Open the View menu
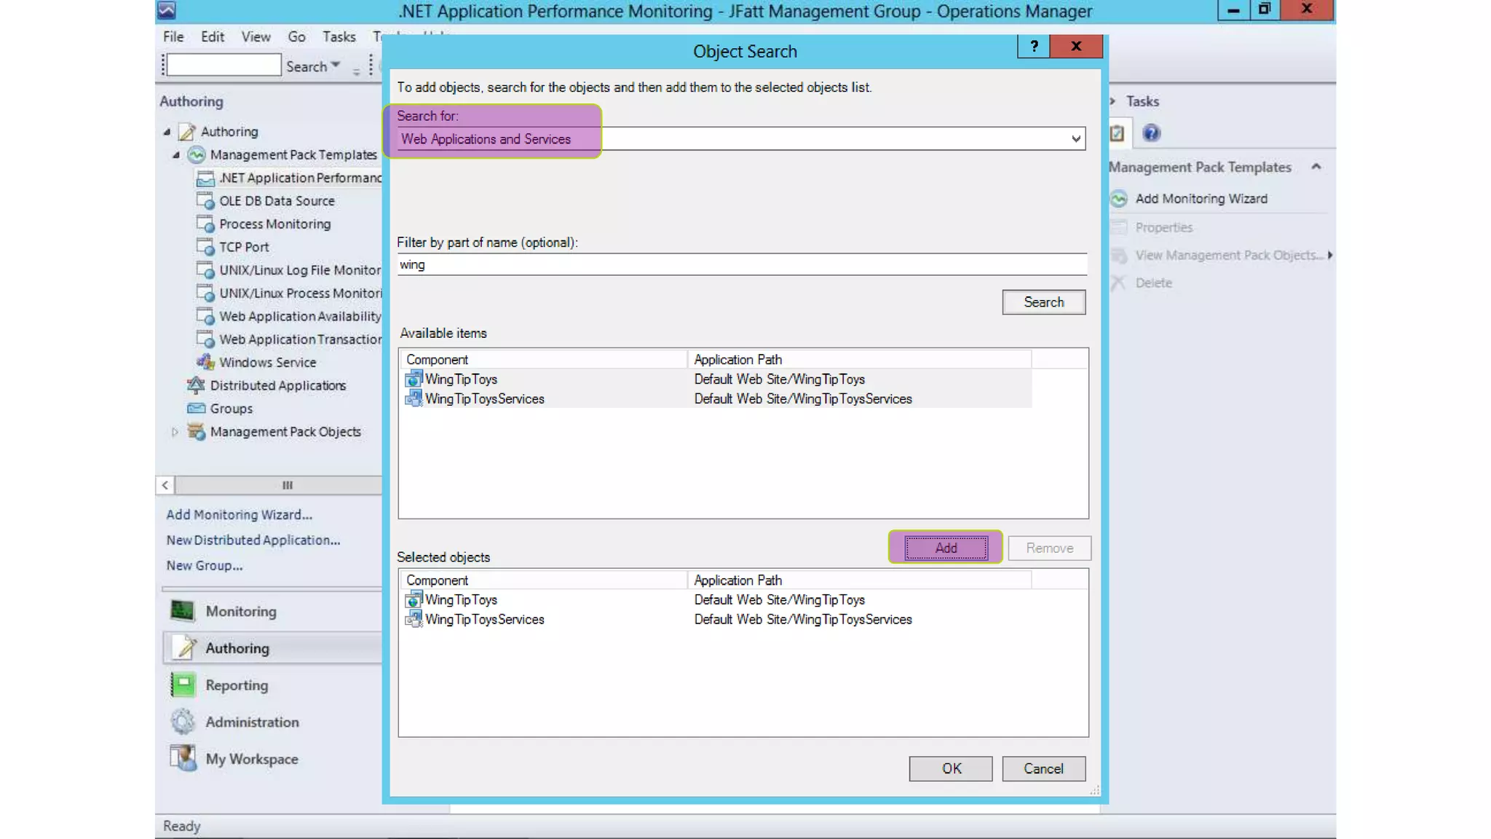The image size is (1491, 839). (256, 36)
